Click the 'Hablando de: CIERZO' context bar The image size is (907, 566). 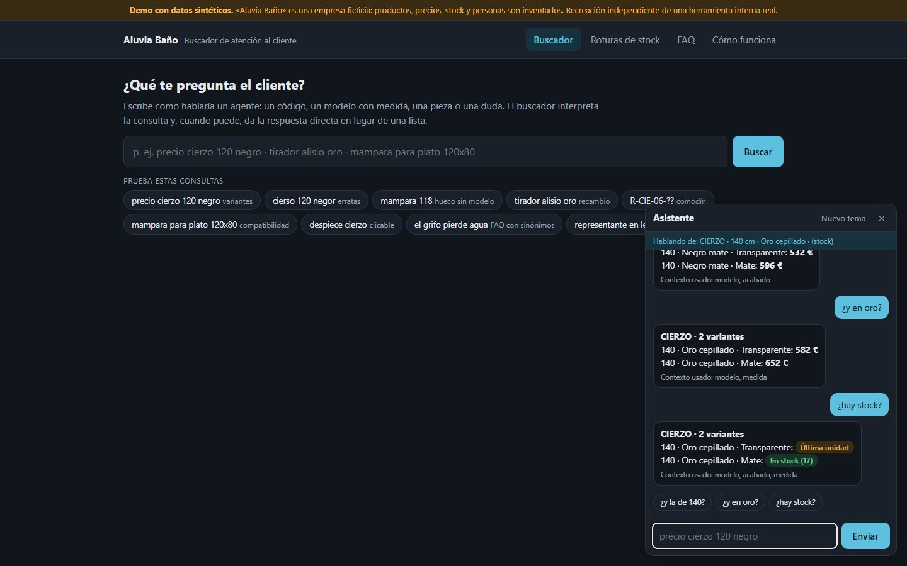(x=771, y=241)
